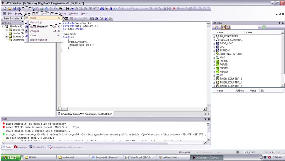
Task: Open the Window menu
Action: (74, 13)
